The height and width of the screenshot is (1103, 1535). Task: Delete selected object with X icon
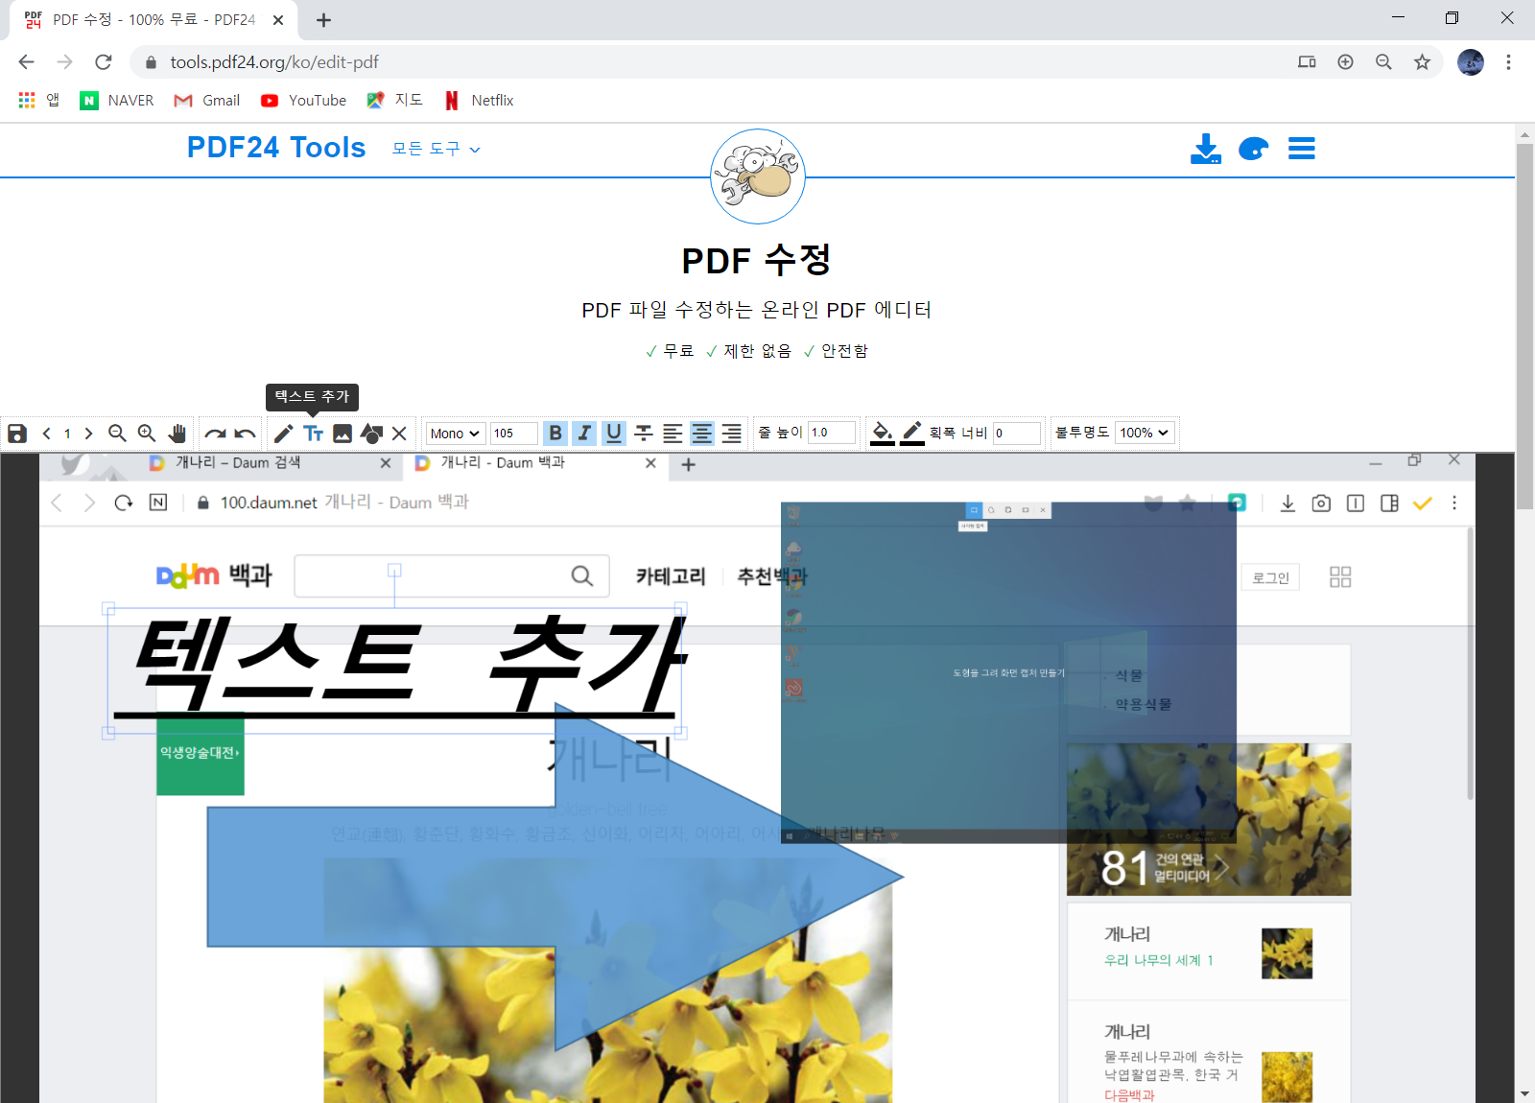pos(400,434)
